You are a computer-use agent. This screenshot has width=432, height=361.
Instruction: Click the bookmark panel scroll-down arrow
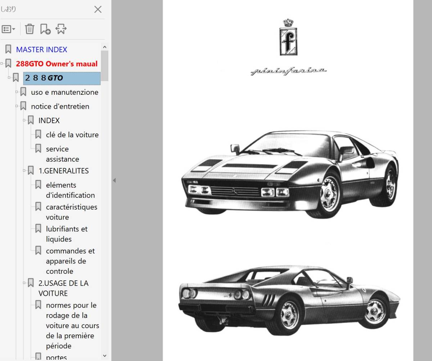(x=105, y=356)
